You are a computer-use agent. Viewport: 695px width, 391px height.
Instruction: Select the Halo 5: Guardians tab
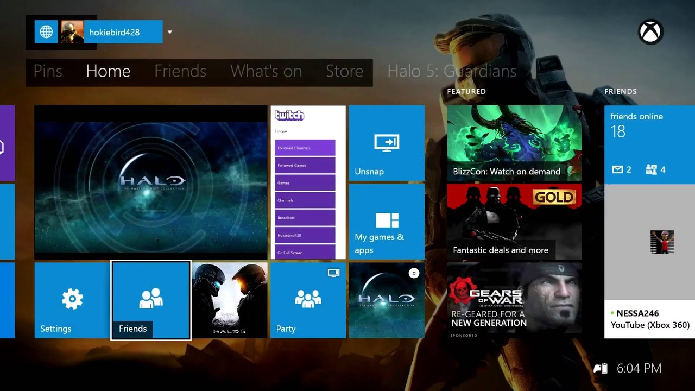click(x=452, y=71)
